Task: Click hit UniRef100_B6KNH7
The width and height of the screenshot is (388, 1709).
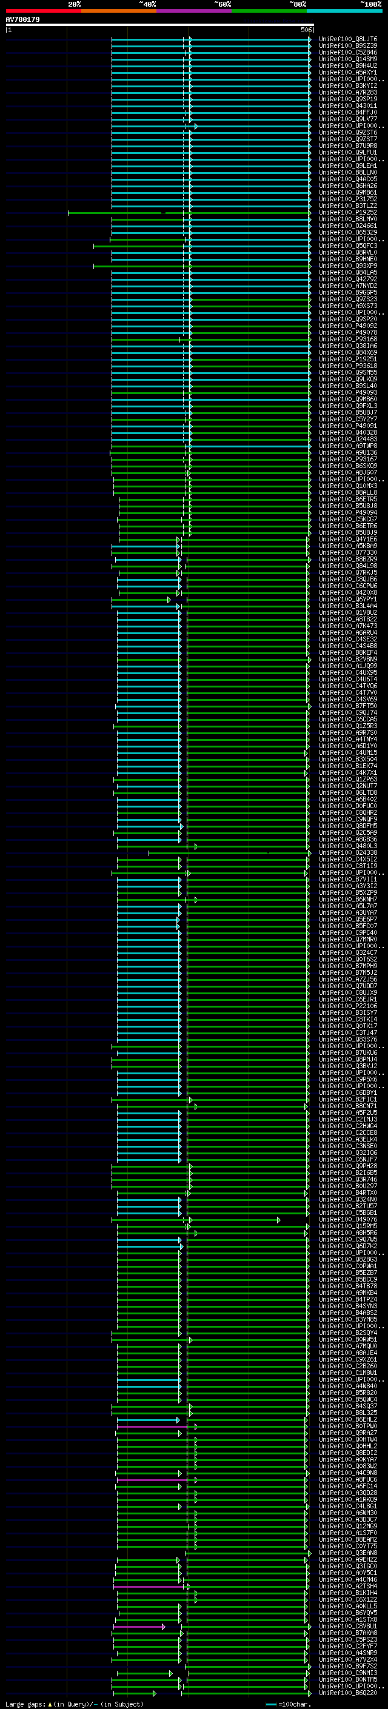Action: pyautogui.click(x=348, y=899)
